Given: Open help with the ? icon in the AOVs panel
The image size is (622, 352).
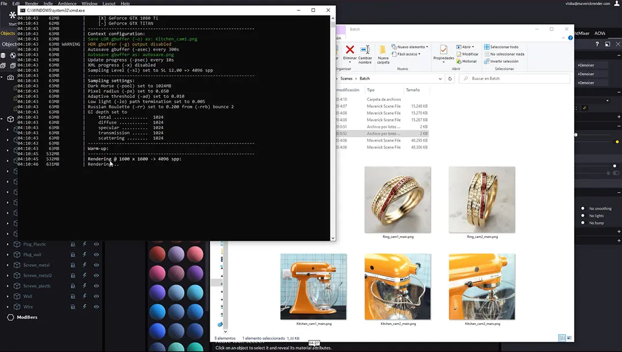Looking at the screenshot, I should coord(597,44).
